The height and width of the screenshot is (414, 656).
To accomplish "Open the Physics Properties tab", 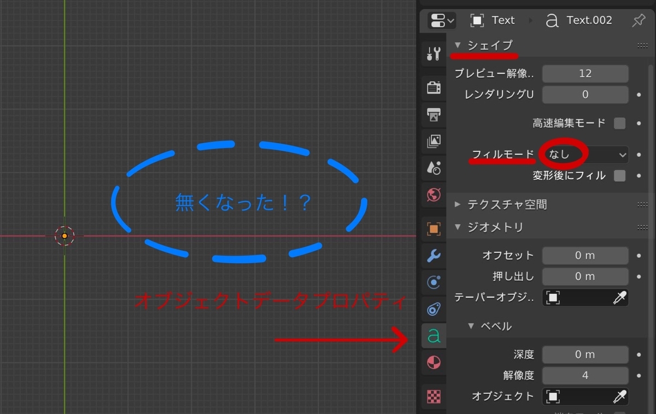I will [434, 282].
